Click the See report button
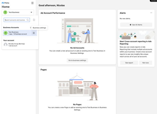 pyautogui.click(x=129, y=63)
